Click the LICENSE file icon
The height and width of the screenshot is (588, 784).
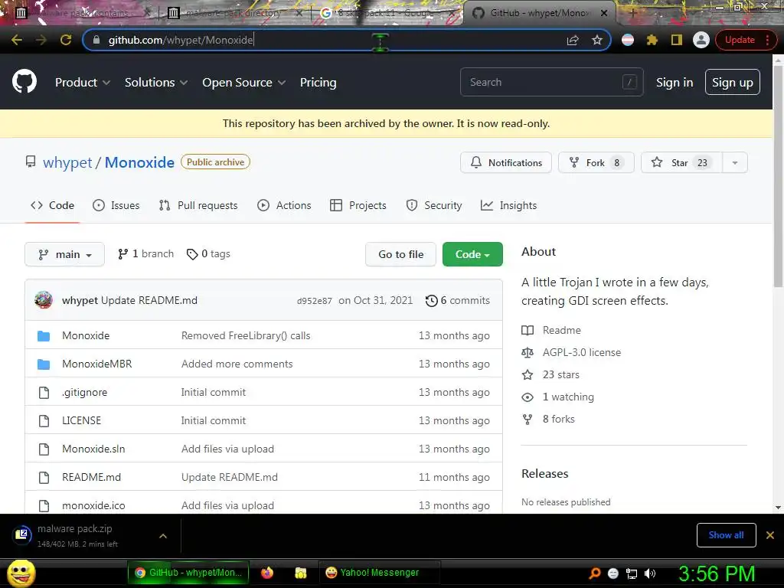pos(44,421)
